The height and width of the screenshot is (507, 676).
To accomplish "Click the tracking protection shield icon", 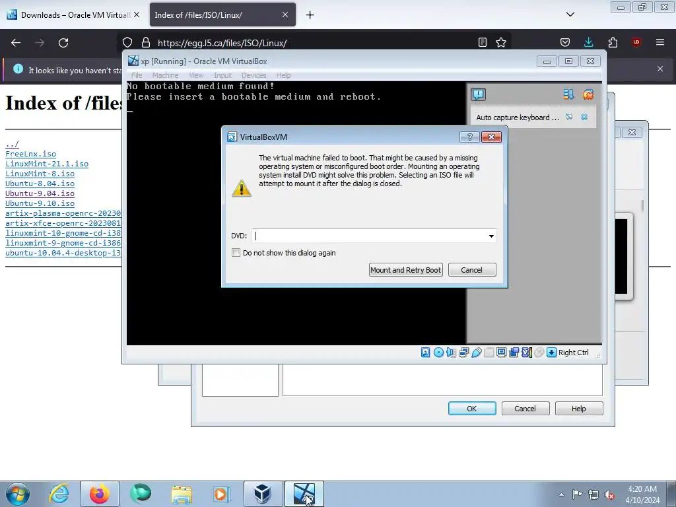I will pyautogui.click(x=127, y=42).
